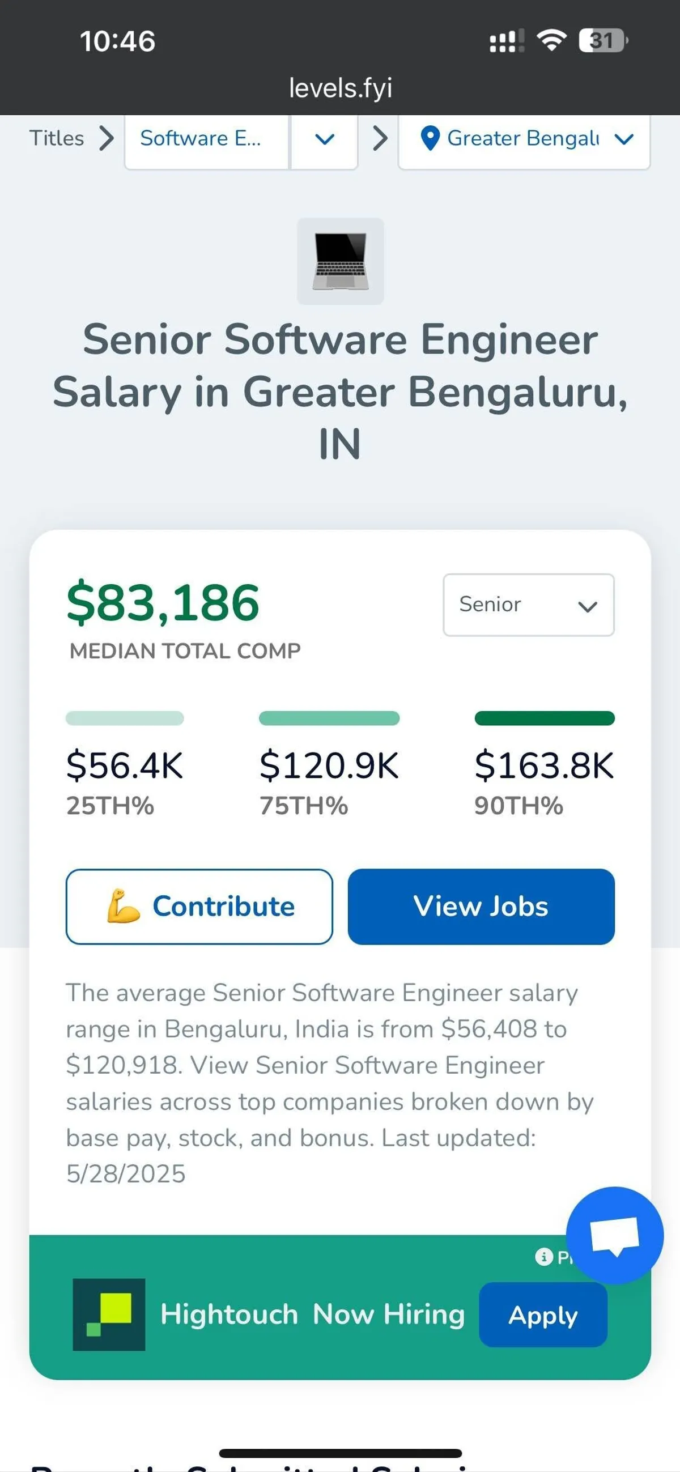Tap the Hightouch company logo
Image resolution: width=680 pixels, height=1472 pixels.
point(109,1314)
